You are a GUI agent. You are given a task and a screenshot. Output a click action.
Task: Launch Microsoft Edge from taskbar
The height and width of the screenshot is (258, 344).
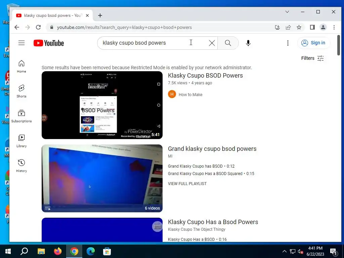pos(90,251)
